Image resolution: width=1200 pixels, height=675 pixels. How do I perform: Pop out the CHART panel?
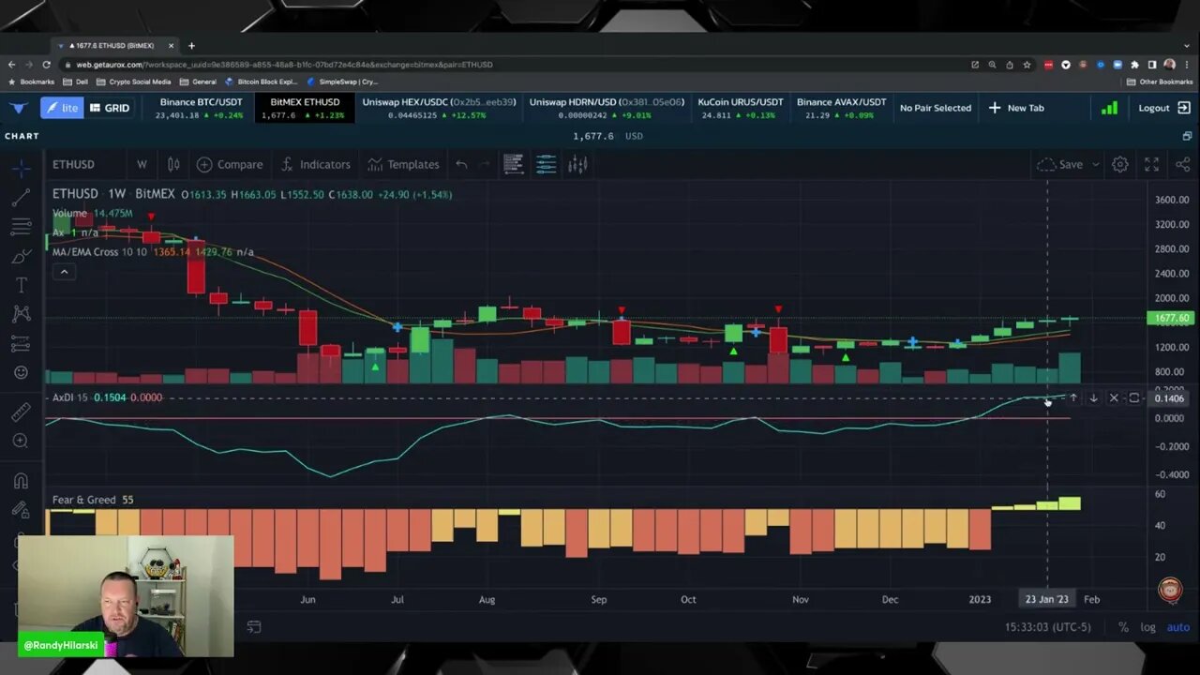(1187, 136)
